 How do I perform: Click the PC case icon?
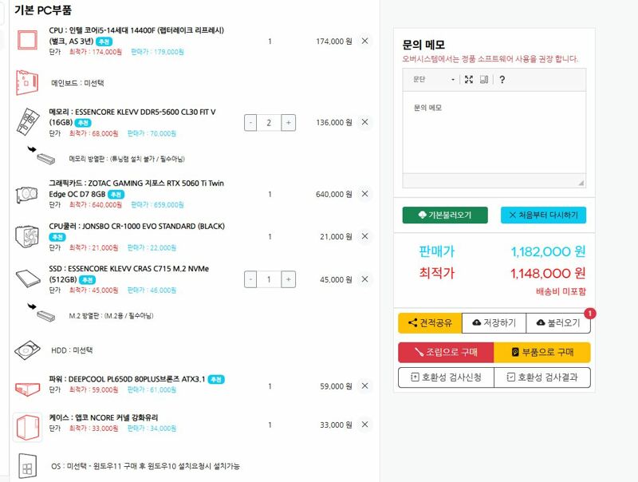[28, 427]
